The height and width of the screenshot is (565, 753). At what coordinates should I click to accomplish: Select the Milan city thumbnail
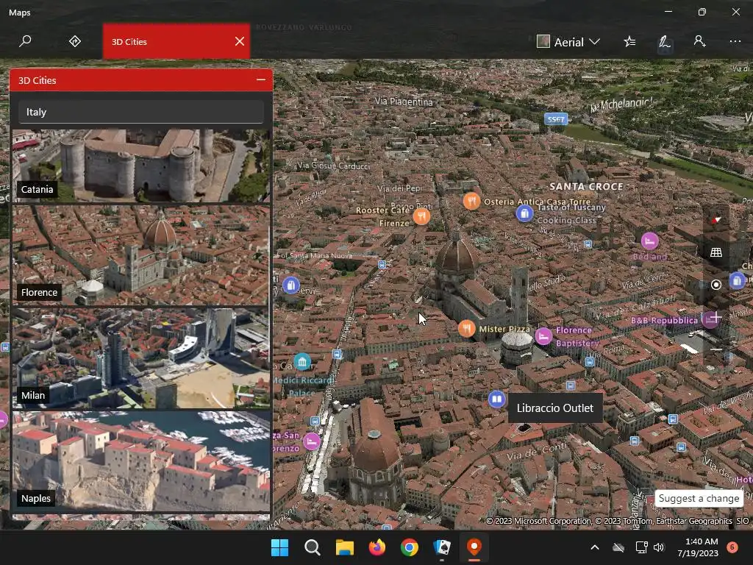[x=141, y=358]
